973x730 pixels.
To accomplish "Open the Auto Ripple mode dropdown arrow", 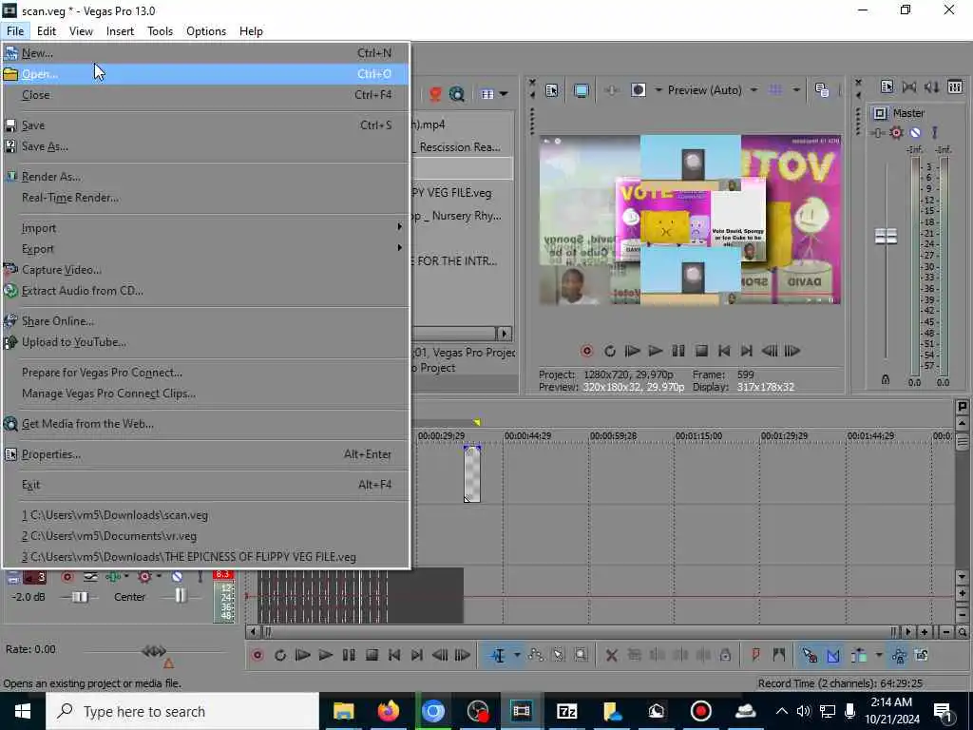I will pyautogui.click(x=878, y=655).
